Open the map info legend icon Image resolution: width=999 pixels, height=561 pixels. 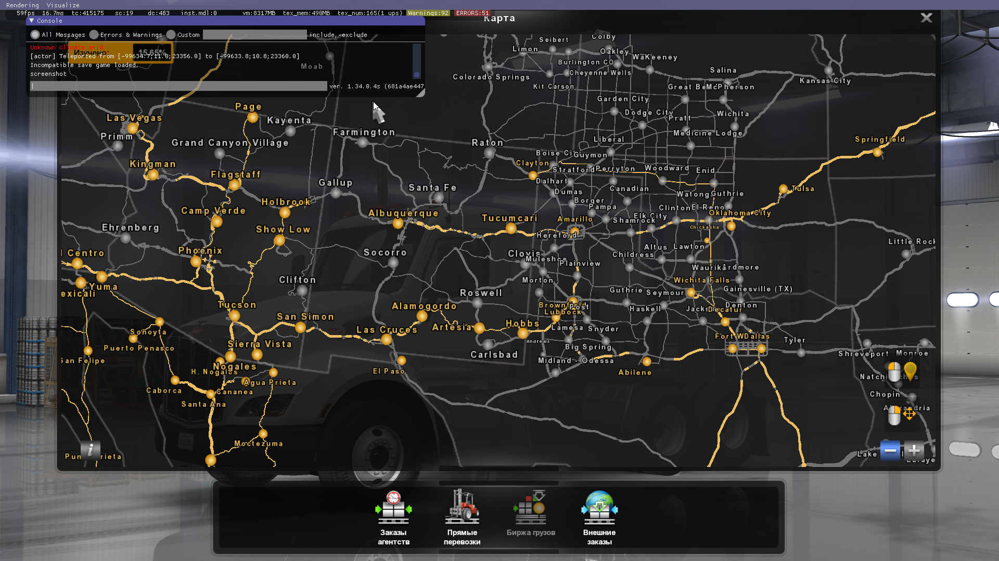pyautogui.click(x=91, y=450)
